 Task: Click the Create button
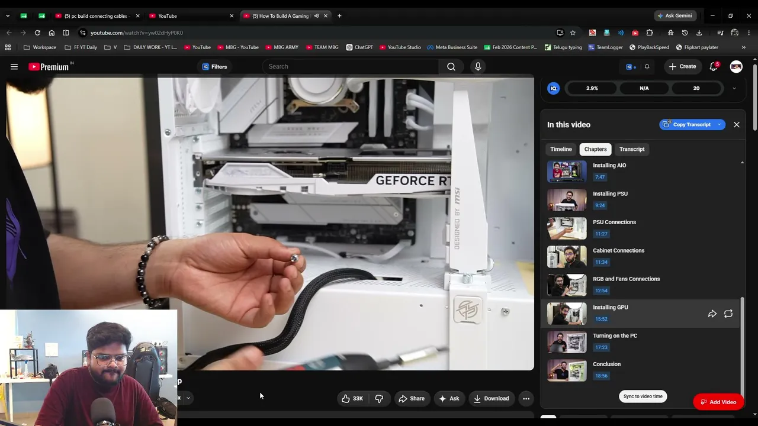tap(682, 67)
